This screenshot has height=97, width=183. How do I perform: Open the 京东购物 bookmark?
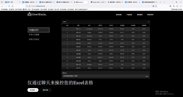(19, 9)
